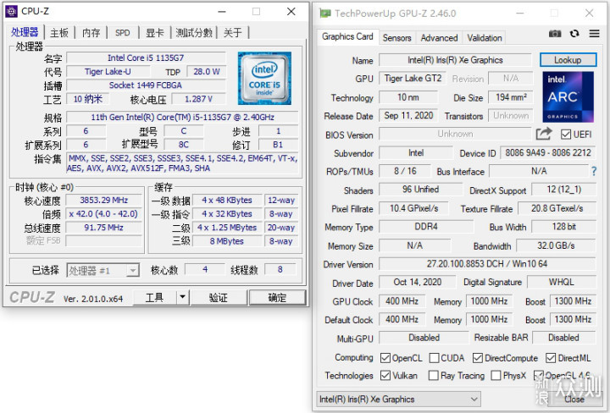Image resolution: width=610 pixels, height=413 pixels.
Task: Click the GPU-Z screenshot camera icon
Action: (x=555, y=34)
